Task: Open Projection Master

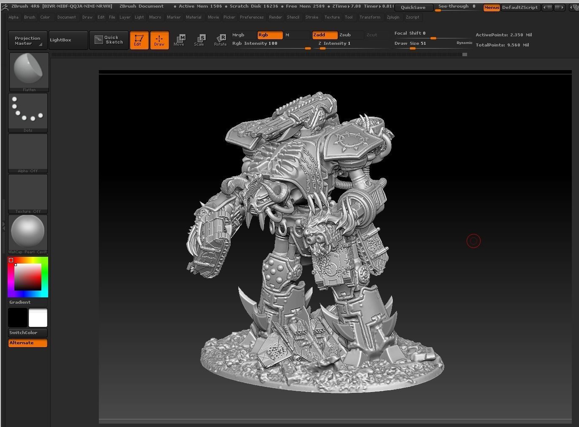Action: pyautogui.click(x=28, y=40)
